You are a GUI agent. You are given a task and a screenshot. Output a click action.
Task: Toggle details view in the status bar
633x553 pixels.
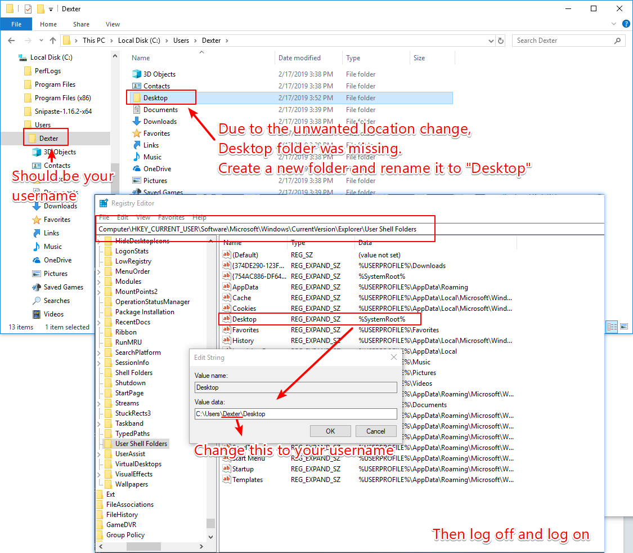click(612, 327)
